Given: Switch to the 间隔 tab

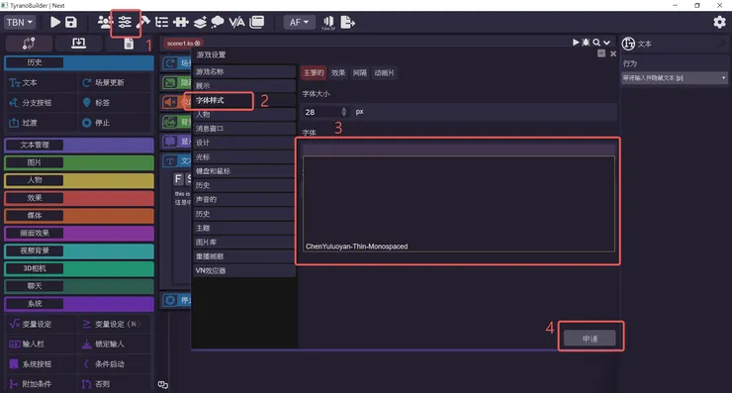Looking at the screenshot, I should coord(359,73).
